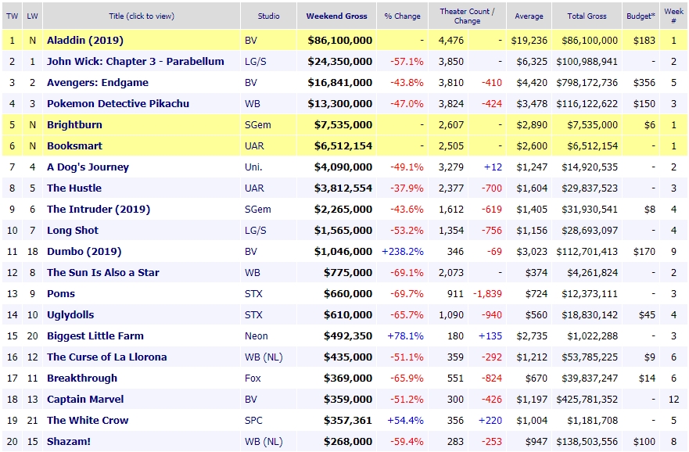Image resolution: width=689 pixels, height=452 pixels.
Task: View the Uglydolls movie page
Action: tap(70, 315)
